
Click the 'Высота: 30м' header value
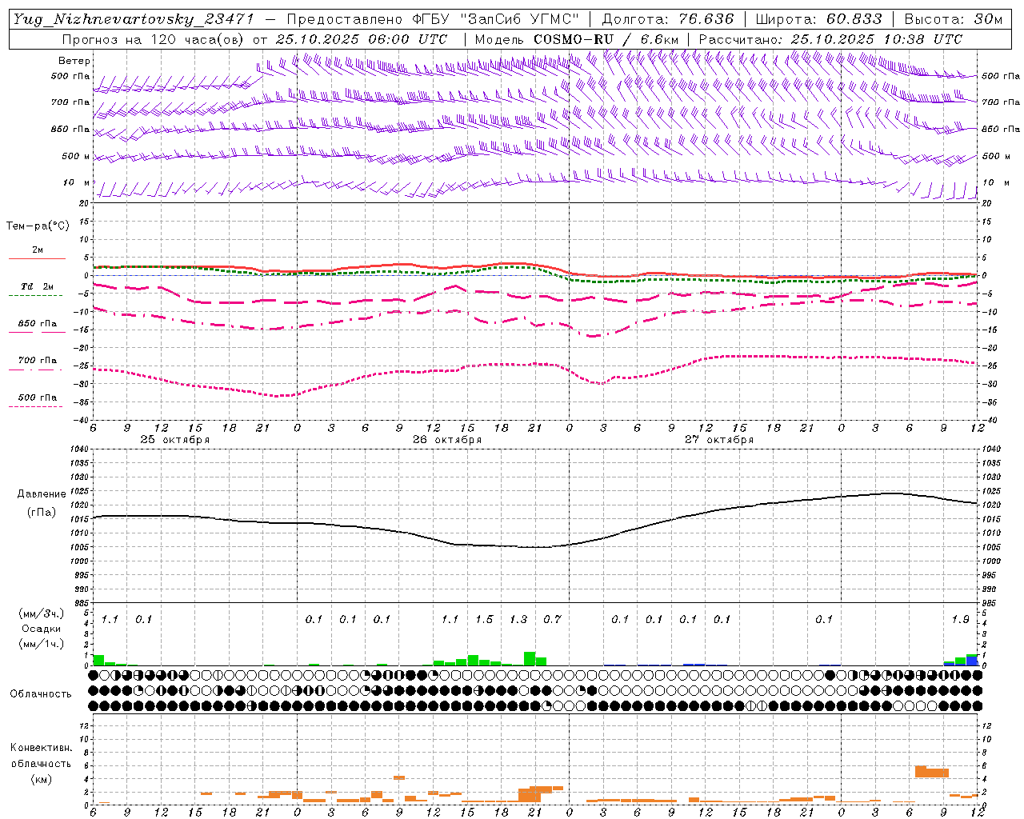[953, 20]
